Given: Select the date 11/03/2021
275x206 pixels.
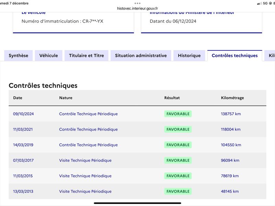Looking at the screenshot, I should coord(23,129).
